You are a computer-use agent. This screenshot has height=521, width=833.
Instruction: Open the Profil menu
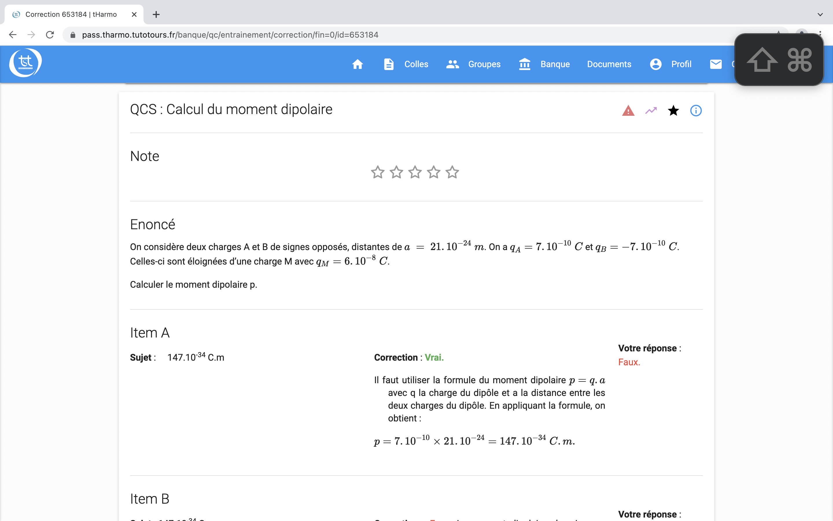click(x=681, y=64)
